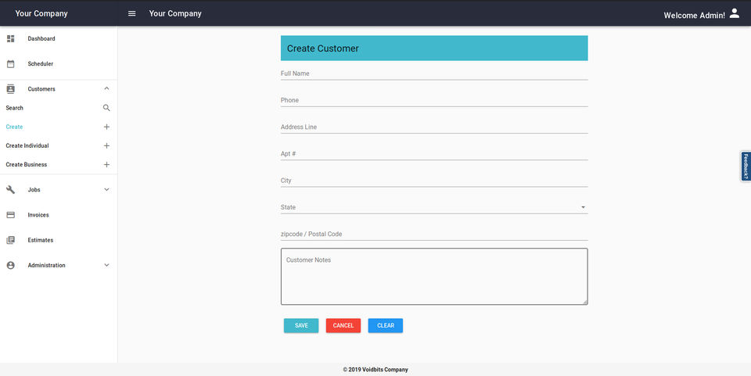Click the Estimates library icon

(10, 240)
